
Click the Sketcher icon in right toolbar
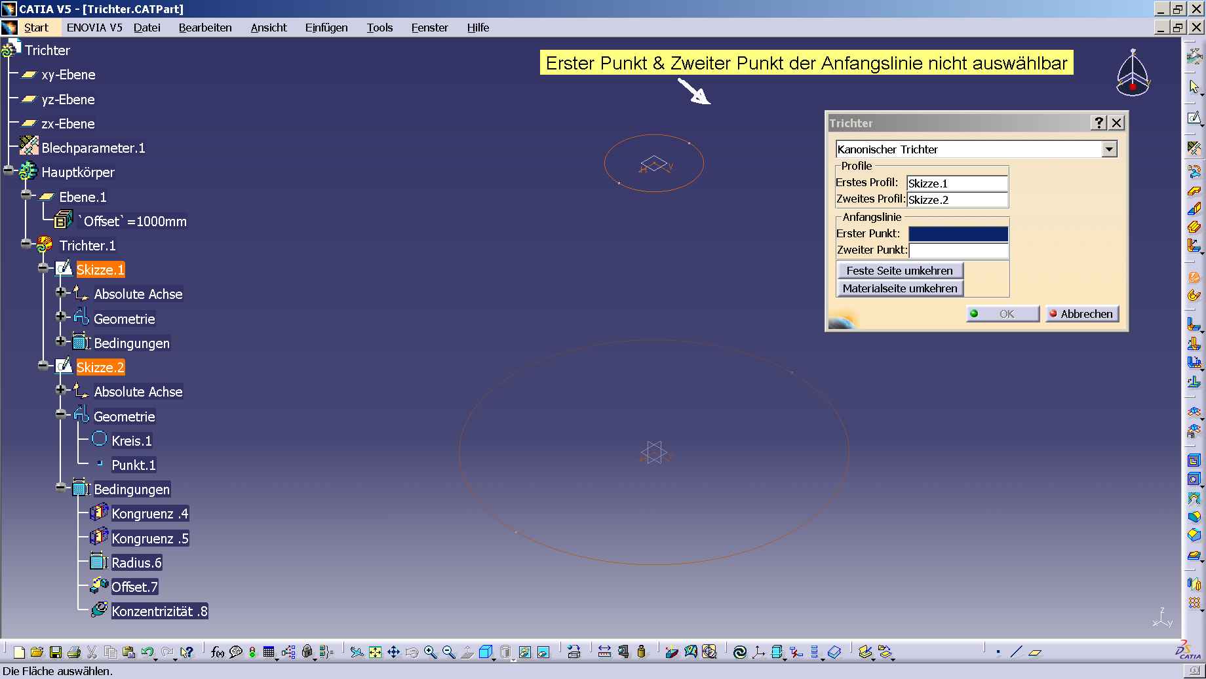[x=1194, y=118]
